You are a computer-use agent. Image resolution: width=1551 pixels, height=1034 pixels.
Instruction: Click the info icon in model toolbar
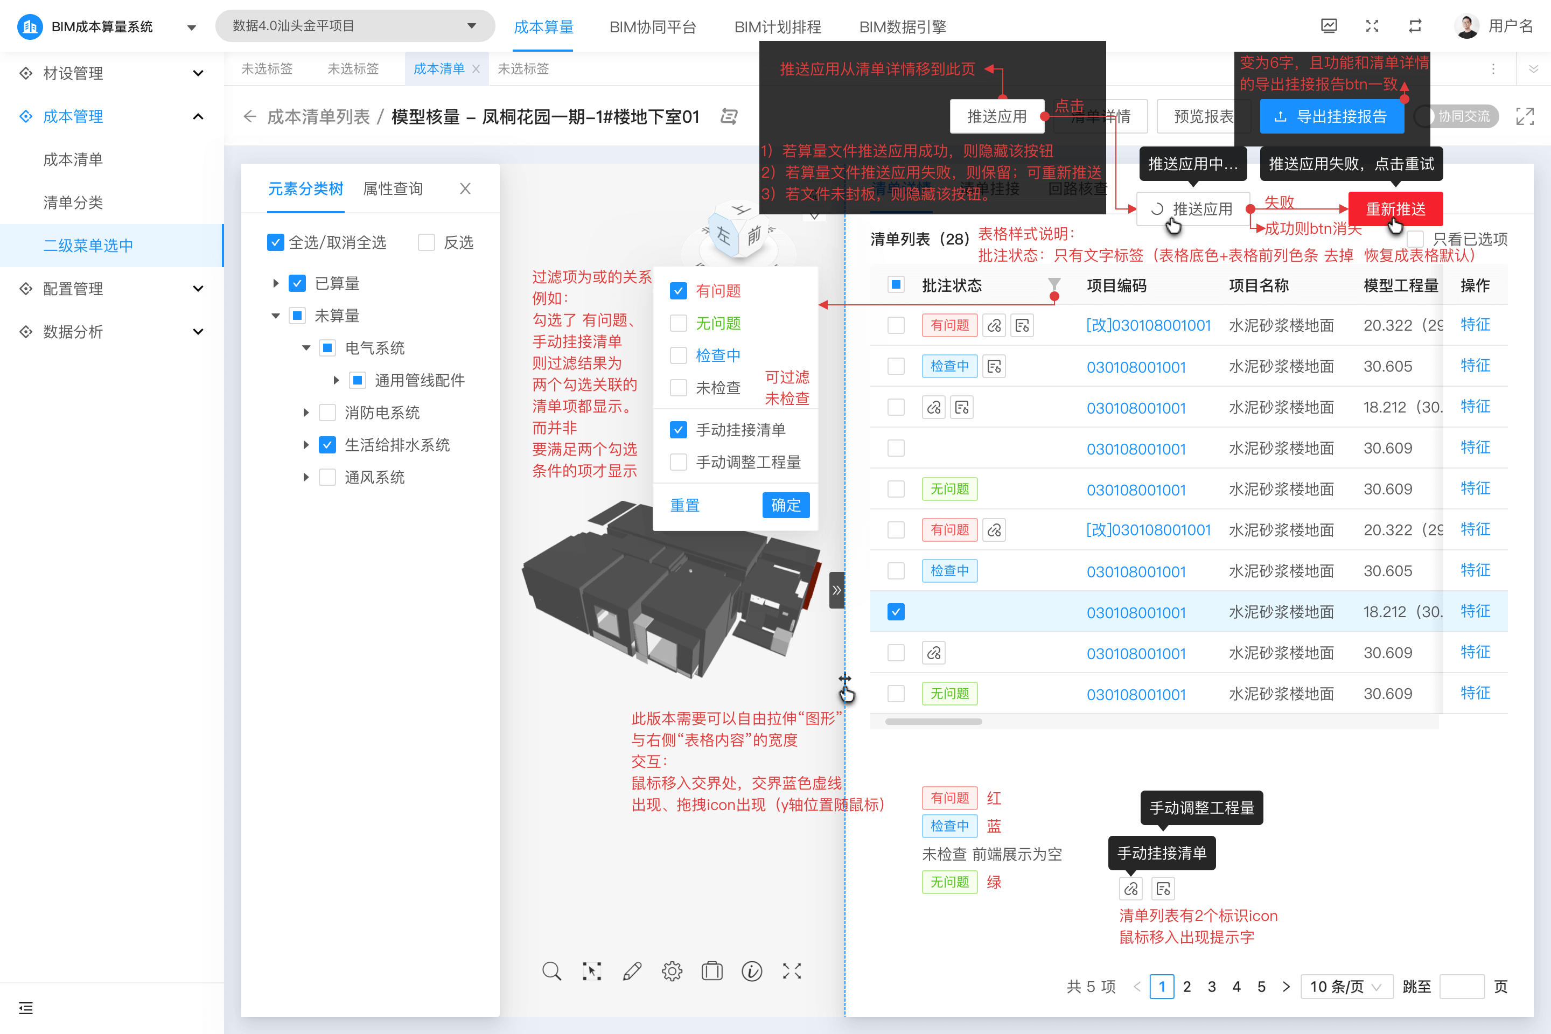coord(752,972)
